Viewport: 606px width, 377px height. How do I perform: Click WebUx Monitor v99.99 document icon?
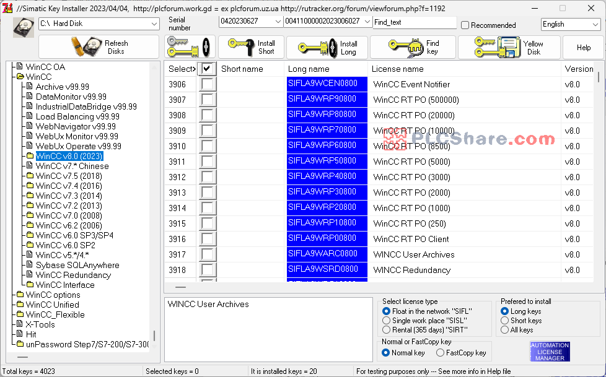30,136
